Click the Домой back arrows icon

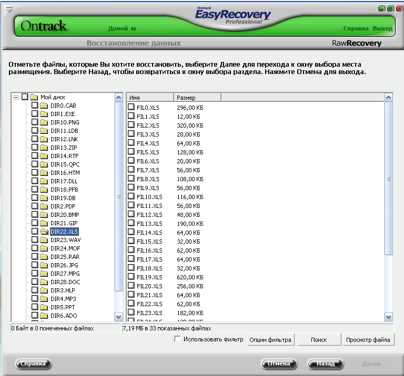pos(133,28)
